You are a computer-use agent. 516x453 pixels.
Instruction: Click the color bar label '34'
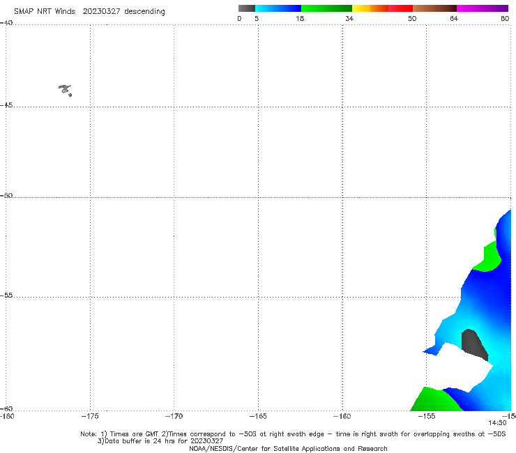point(349,19)
